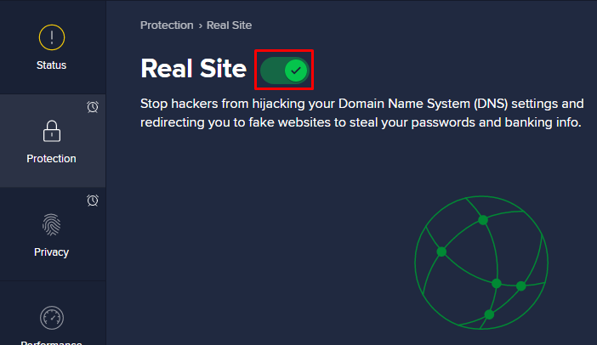Open the Performance sidebar label
The image size is (597, 345).
point(51,342)
